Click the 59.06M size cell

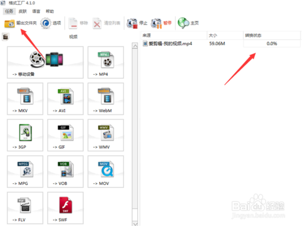[x=217, y=43]
